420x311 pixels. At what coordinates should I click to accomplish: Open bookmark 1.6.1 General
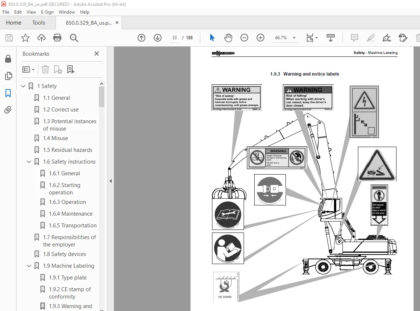click(64, 173)
